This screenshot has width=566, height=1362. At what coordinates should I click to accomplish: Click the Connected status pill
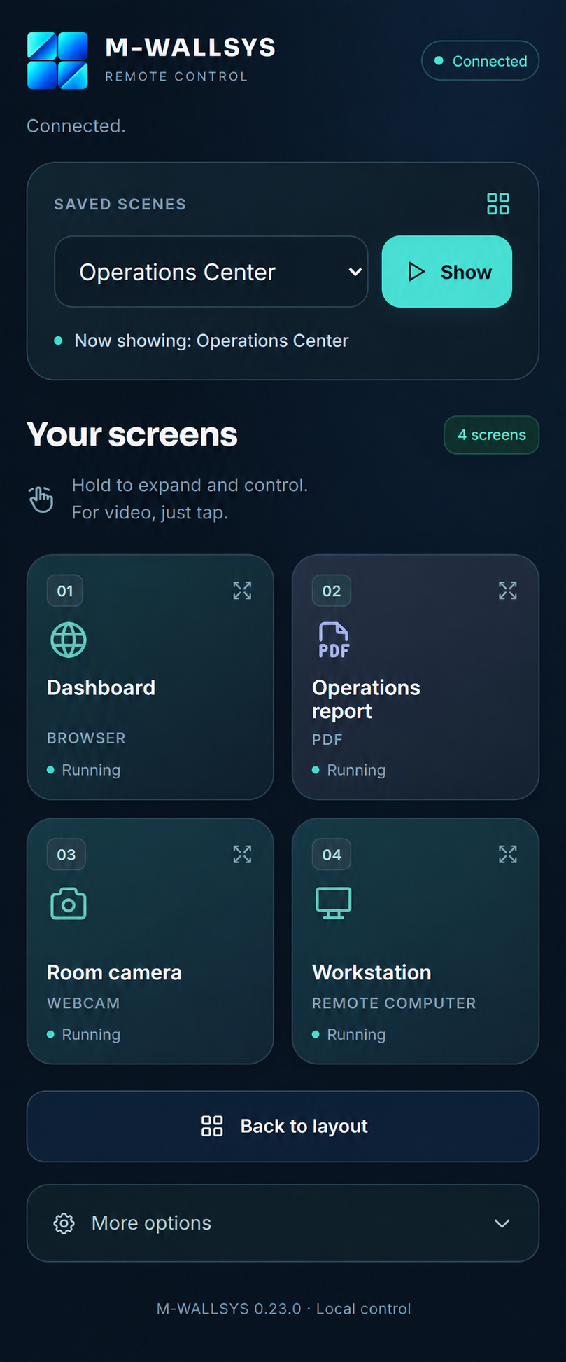tap(480, 61)
